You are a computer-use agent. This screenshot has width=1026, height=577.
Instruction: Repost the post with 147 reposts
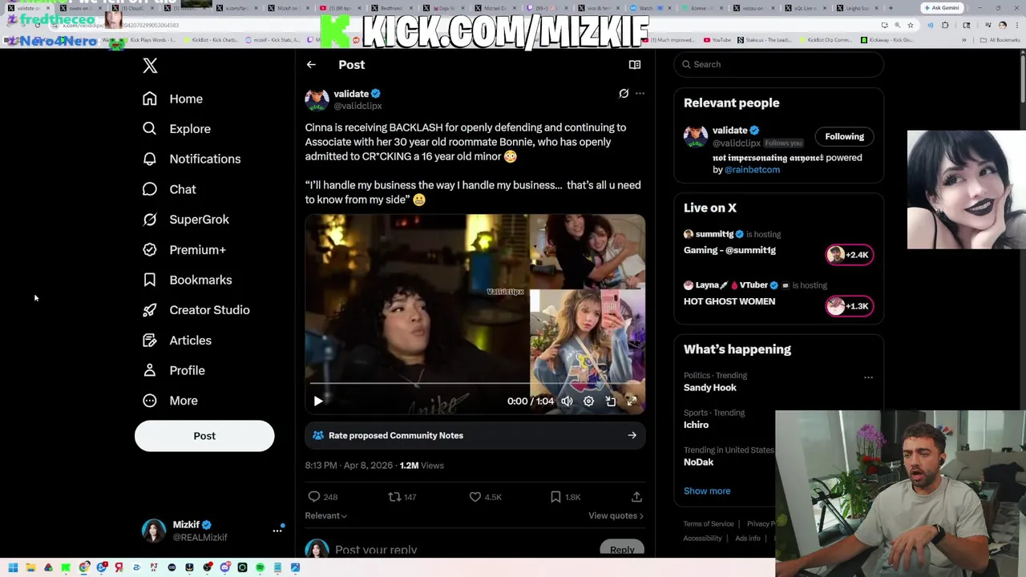tap(394, 497)
